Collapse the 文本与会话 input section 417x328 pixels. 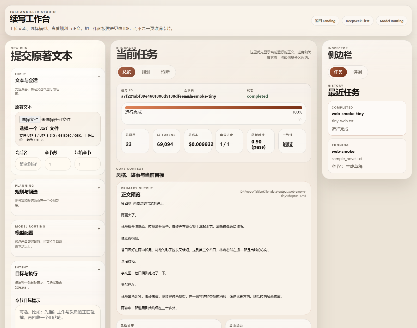(x=99, y=76)
